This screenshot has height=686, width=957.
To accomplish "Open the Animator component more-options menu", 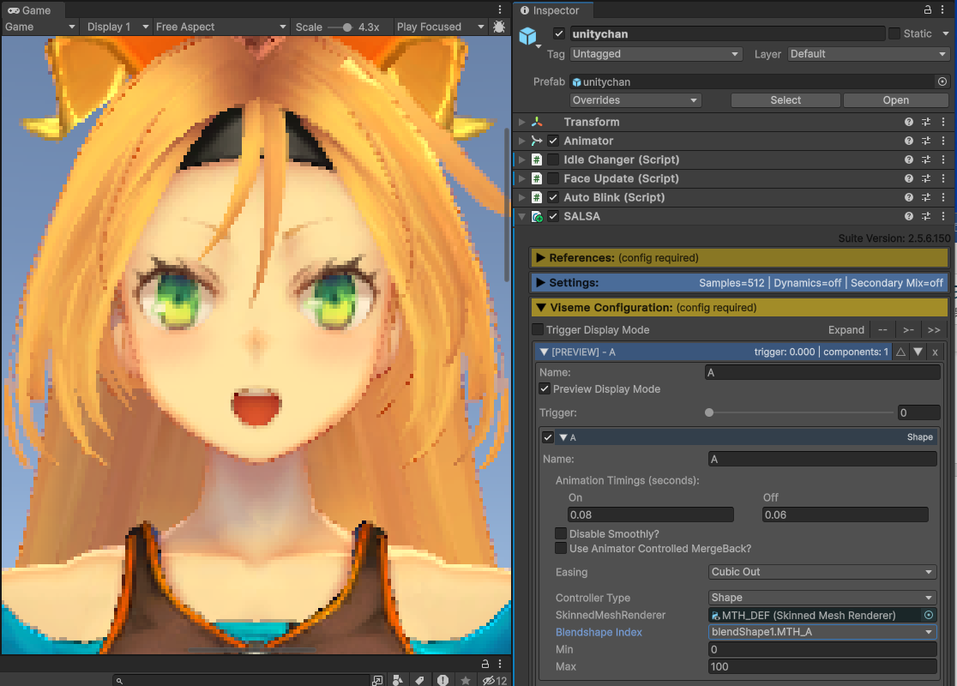I will [x=943, y=141].
